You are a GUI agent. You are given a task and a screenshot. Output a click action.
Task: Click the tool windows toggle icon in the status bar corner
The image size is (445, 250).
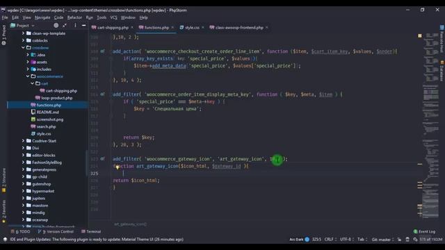pos(5,240)
